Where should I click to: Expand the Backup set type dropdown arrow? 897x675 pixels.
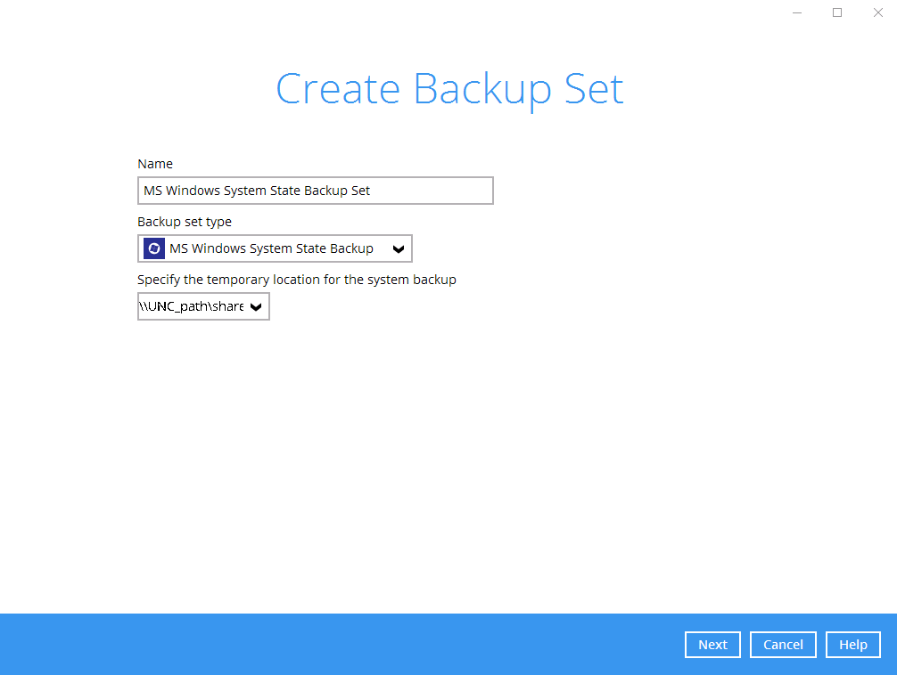[x=398, y=249]
